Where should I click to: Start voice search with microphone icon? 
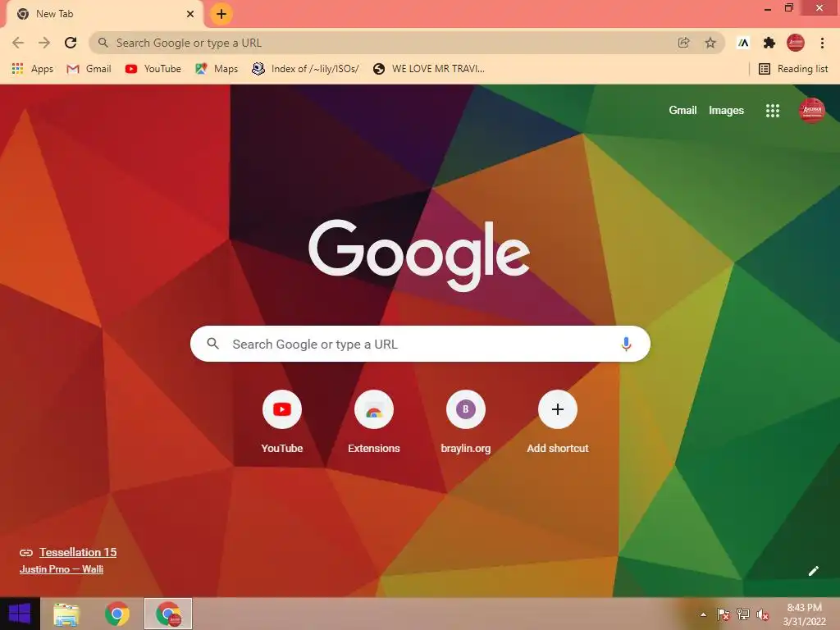pyautogui.click(x=626, y=344)
